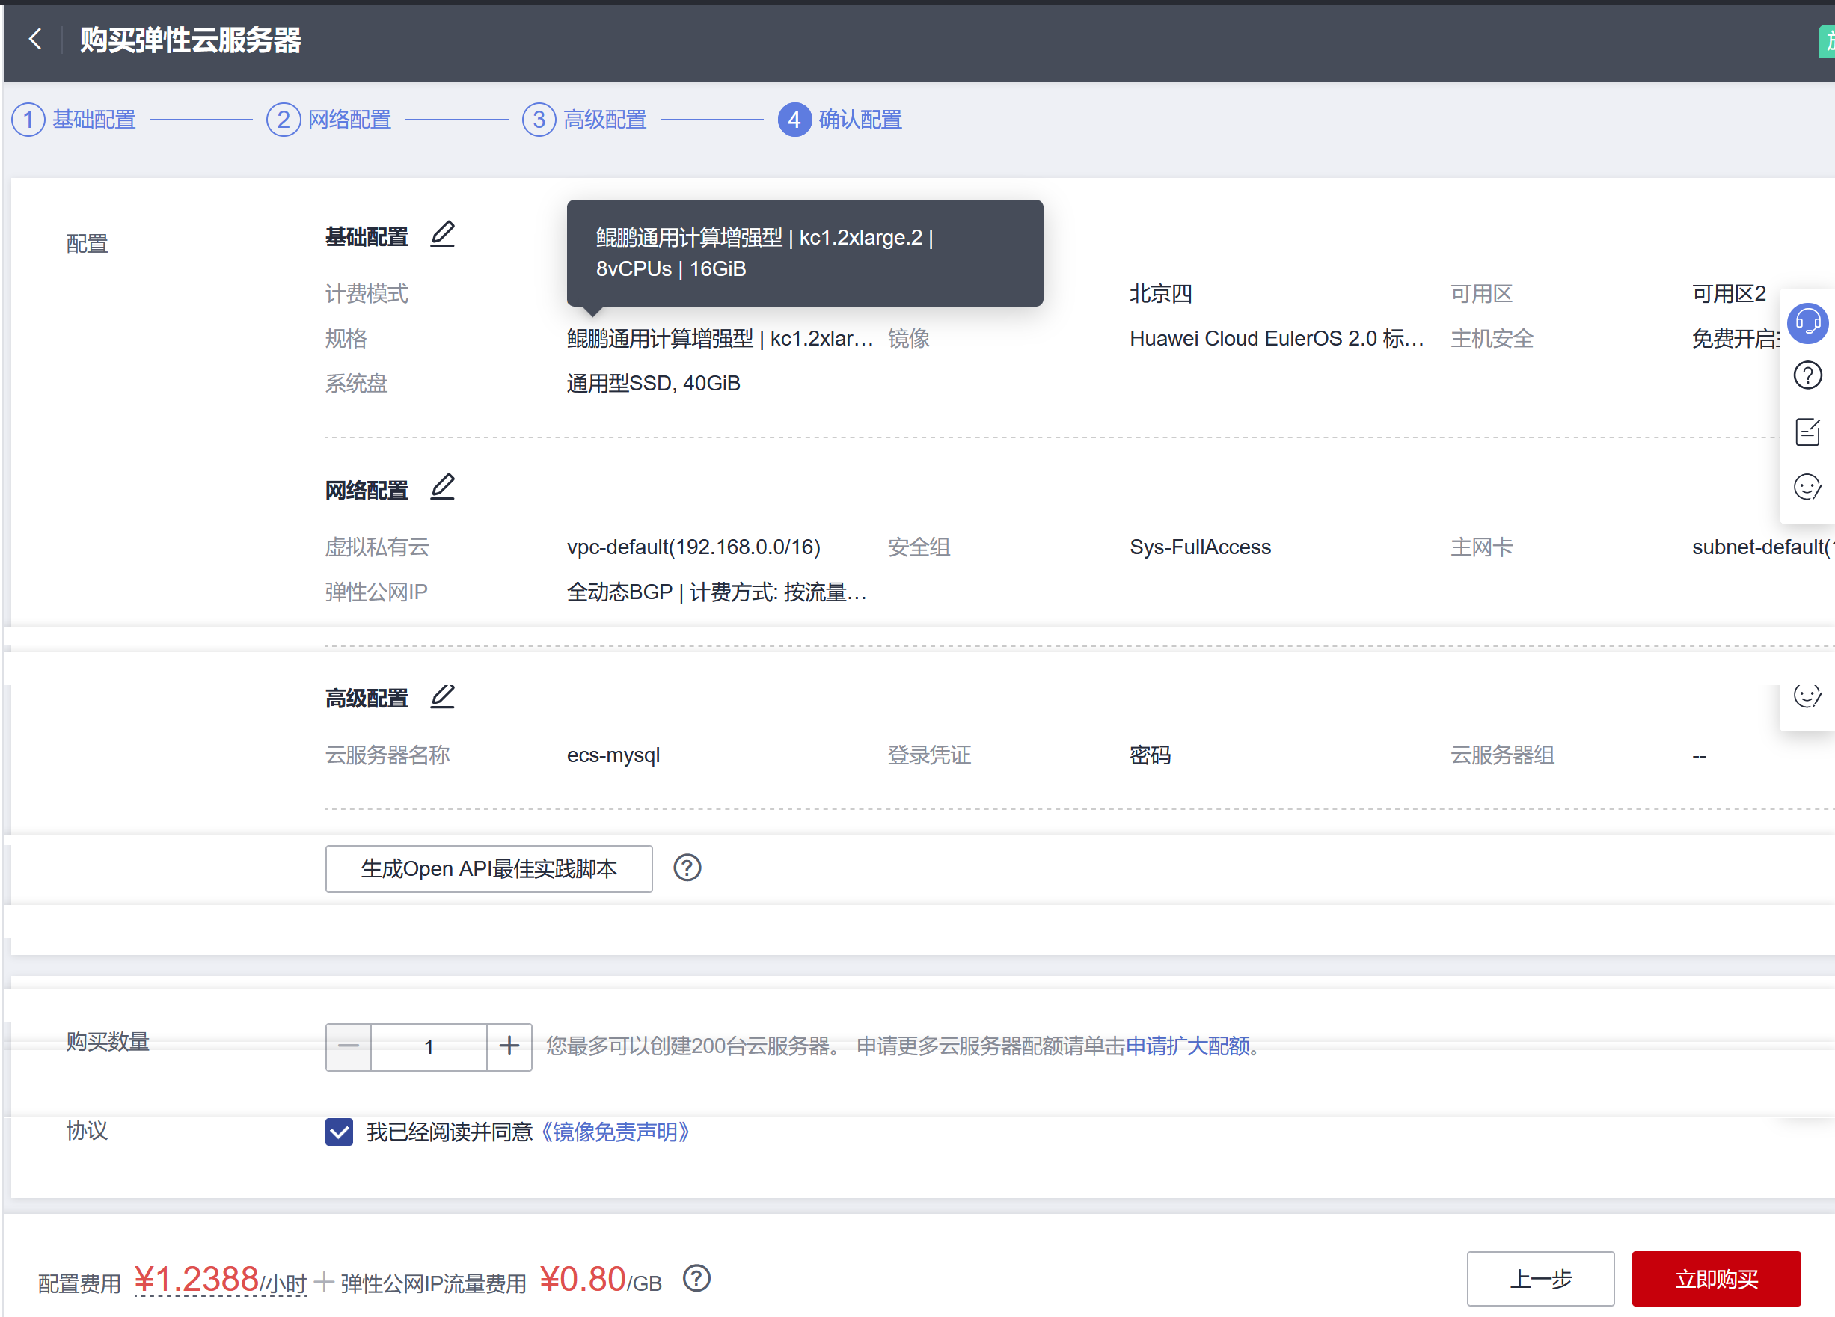Screen dimensions: 1835x1317
Task: Click the smiley face satisfaction icon
Action: pos(1807,487)
